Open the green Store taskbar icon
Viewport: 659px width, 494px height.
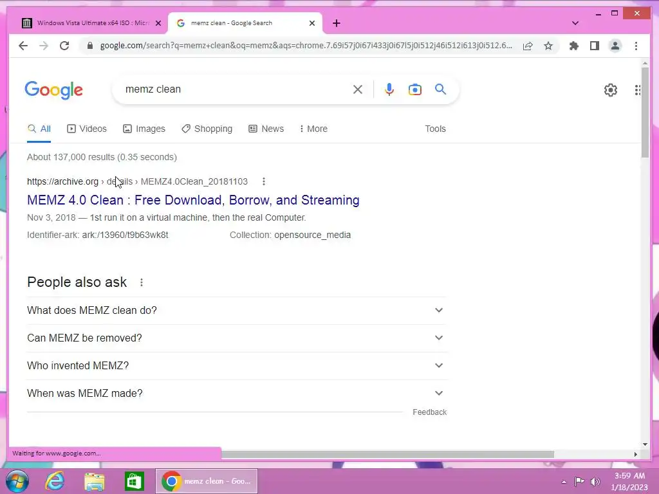pyautogui.click(x=135, y=481)
